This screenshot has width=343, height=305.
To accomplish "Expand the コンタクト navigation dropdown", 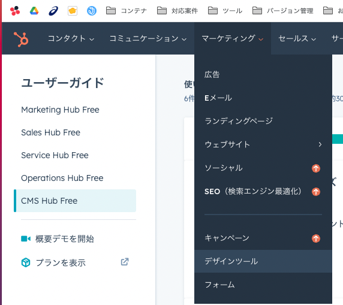I will pyautogui.click(x=71, y=38).
